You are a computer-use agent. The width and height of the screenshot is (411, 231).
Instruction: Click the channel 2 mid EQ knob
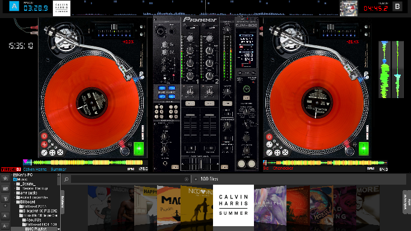(209, 63)
